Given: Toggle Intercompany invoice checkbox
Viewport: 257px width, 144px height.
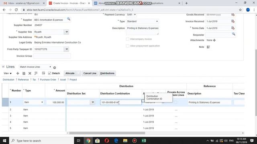Looking at the screenshot, I should [128, 39].
